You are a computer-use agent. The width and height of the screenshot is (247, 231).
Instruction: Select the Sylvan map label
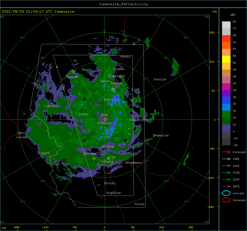coord(105,81)
